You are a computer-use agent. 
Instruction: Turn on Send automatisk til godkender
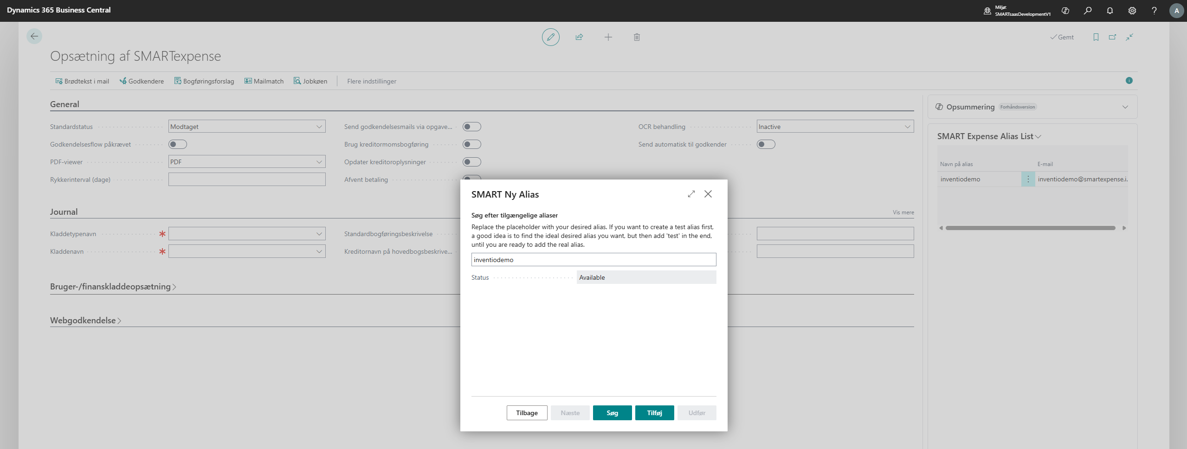(766, 144)
